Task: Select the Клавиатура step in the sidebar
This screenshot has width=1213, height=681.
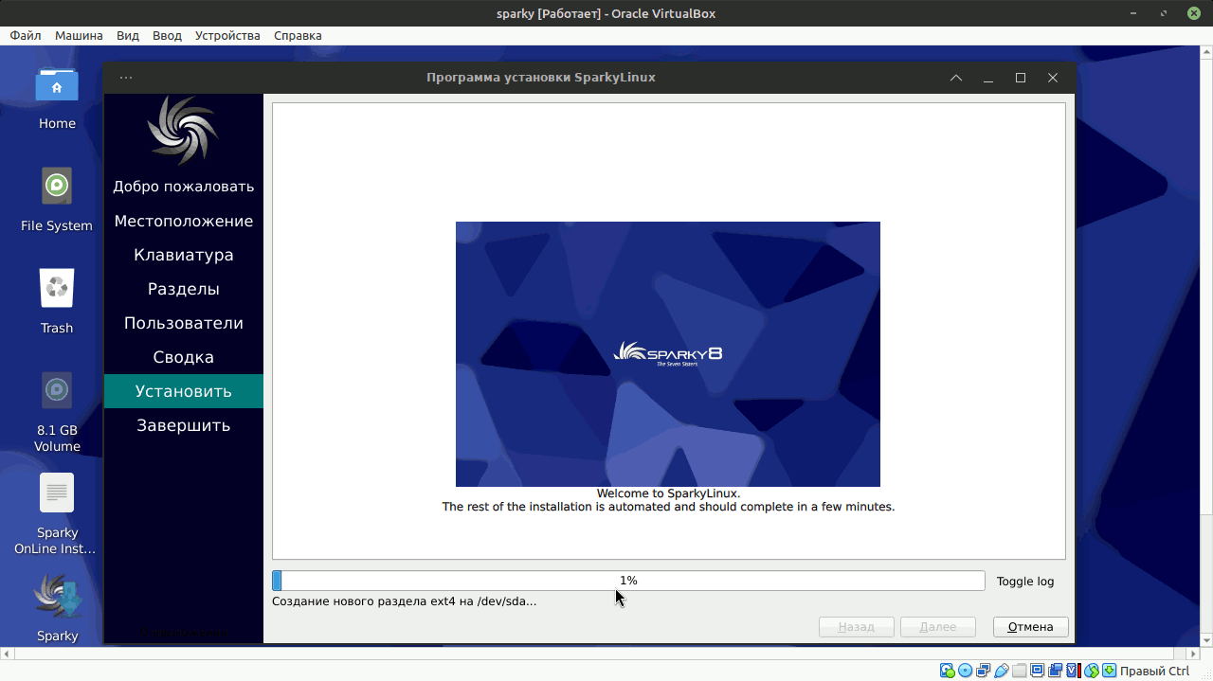Action: coord(184,255)
